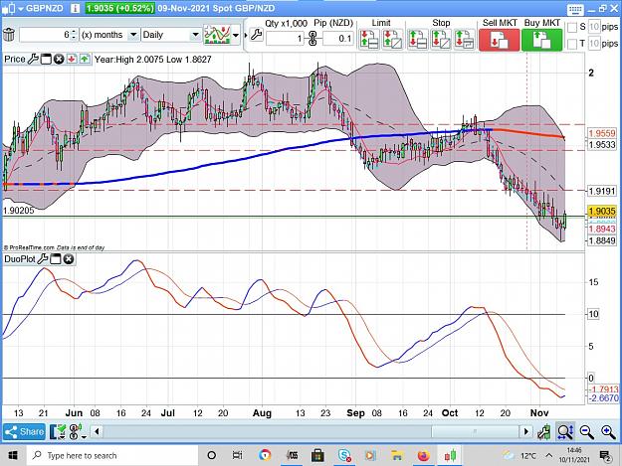The image size is (622, 466).
Task: Expand the (x) months units dropdown
Action: coord(133,35)
